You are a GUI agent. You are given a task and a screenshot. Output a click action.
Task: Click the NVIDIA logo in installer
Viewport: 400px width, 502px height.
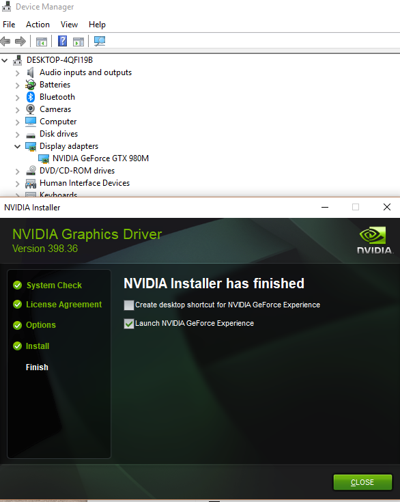coord(374,240)
